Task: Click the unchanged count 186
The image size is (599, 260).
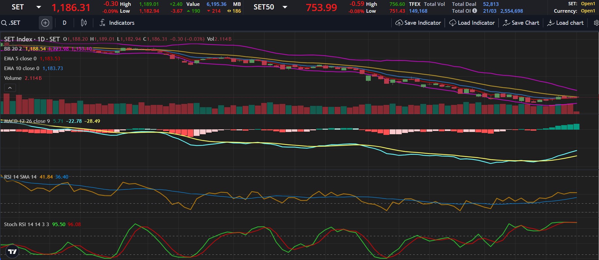Action: coord(237,11)
